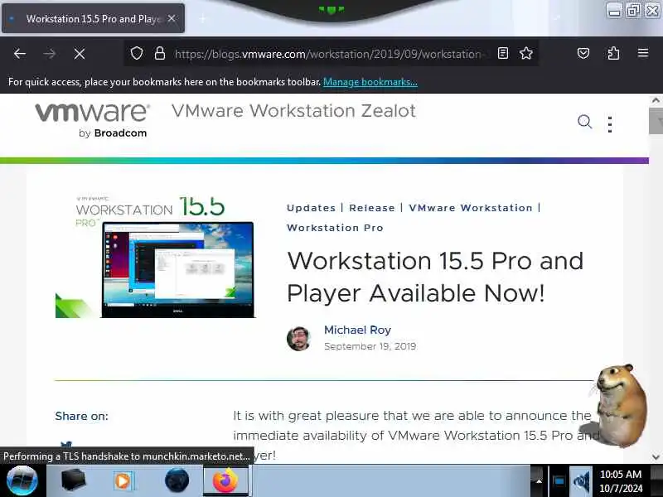Viewport: 663px width, 497px height.
Task: Click the page scrollbar up arrow
Action: point(656,100)
